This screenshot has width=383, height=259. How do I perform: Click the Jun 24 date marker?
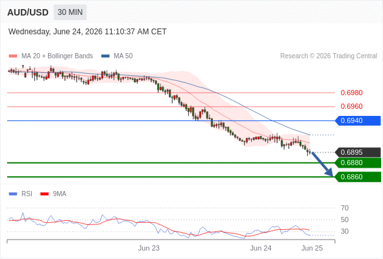click(260, 248)
